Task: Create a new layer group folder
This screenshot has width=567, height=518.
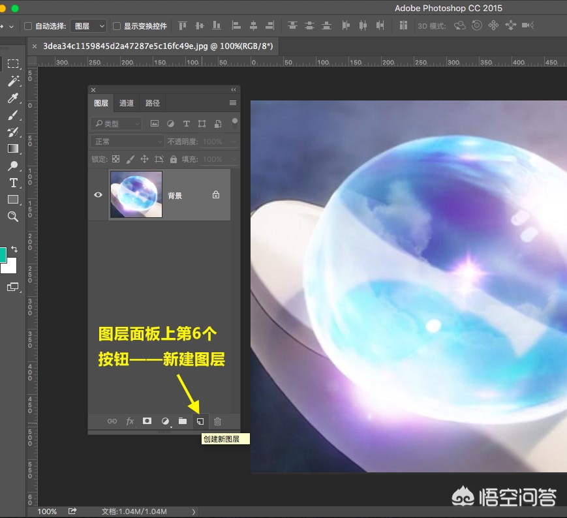Action: [183, 421]
